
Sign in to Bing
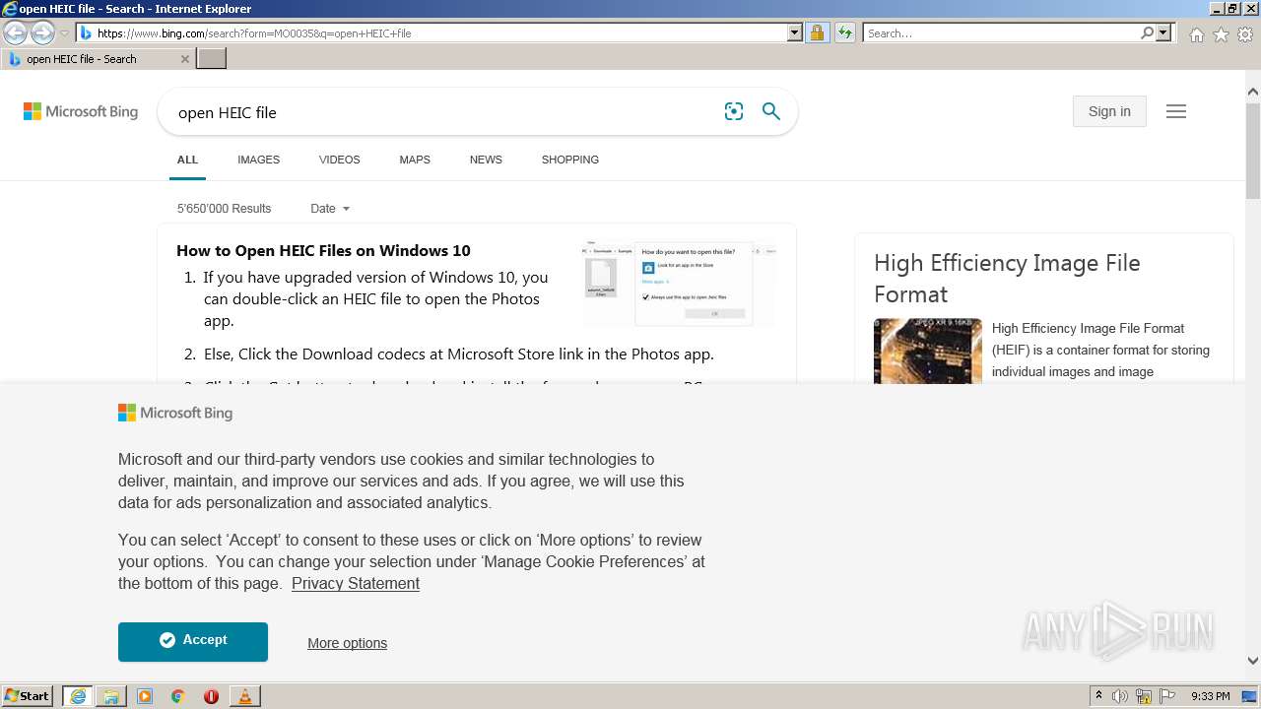[x=1109, y=111]
